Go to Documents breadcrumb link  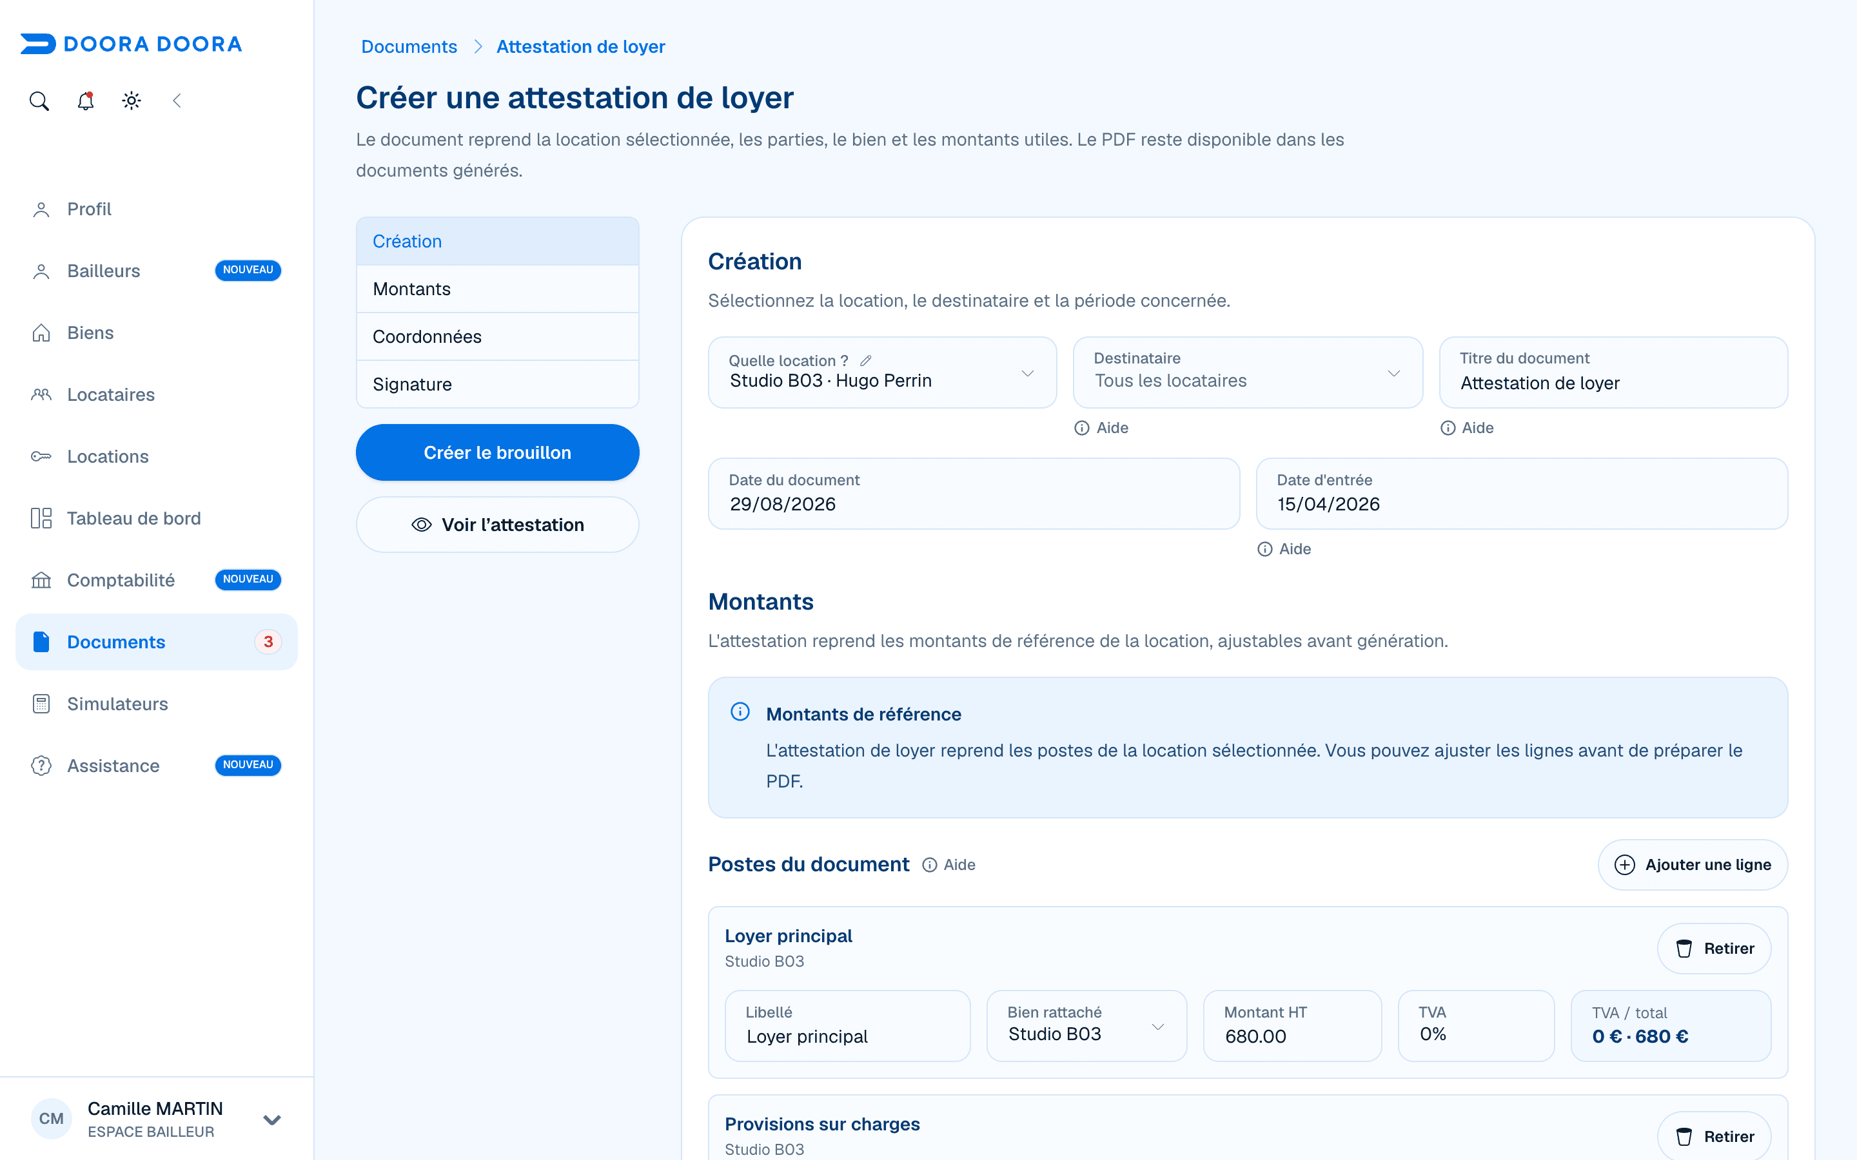coord(409,47)
